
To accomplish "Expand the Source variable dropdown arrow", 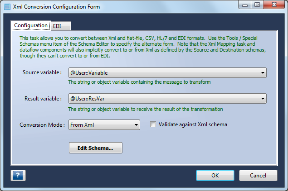I will point(263,73).
